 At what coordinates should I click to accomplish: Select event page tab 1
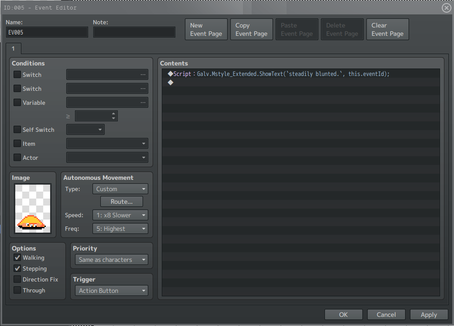pyautogui.click(x=14, y=48)
